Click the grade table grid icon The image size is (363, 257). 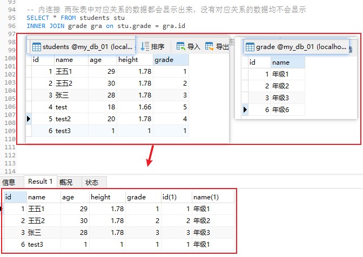(x=250, y=47)
